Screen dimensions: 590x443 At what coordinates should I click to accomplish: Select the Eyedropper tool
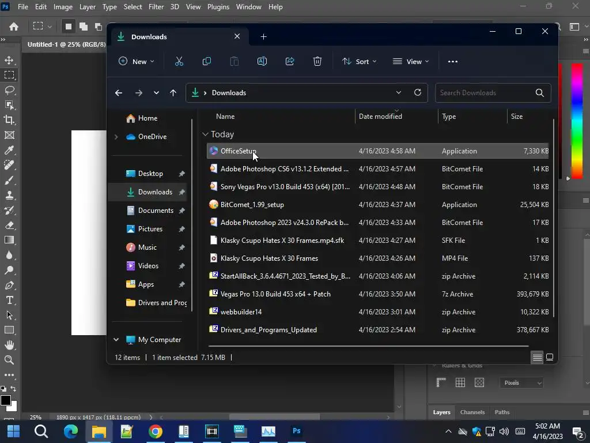(x=9, y=151)
